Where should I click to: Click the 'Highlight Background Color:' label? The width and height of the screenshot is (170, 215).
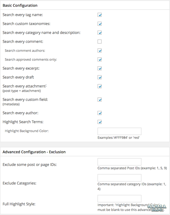point(27,131)
